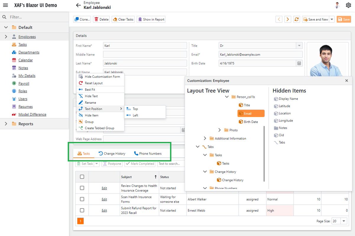Image resolution: width=355 pixels, height=236 pixels.
Task: Open Save and New dropdown arrow
Action: pyautogui.click(x=332, y=19)
